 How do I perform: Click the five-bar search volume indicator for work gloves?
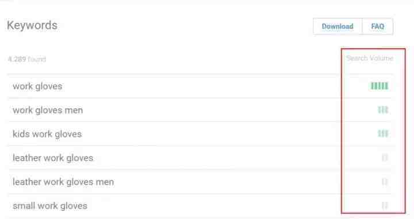(379, 86)
